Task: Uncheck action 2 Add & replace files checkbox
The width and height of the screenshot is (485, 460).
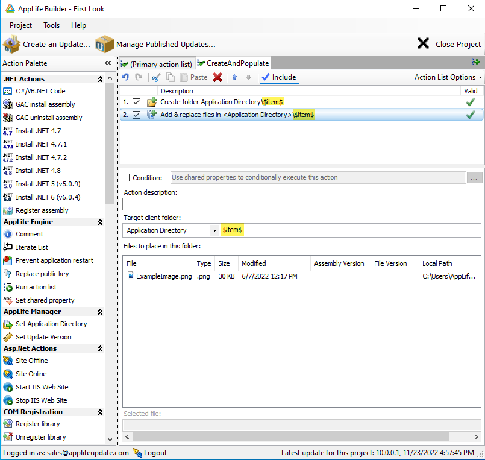Action: 136,115
